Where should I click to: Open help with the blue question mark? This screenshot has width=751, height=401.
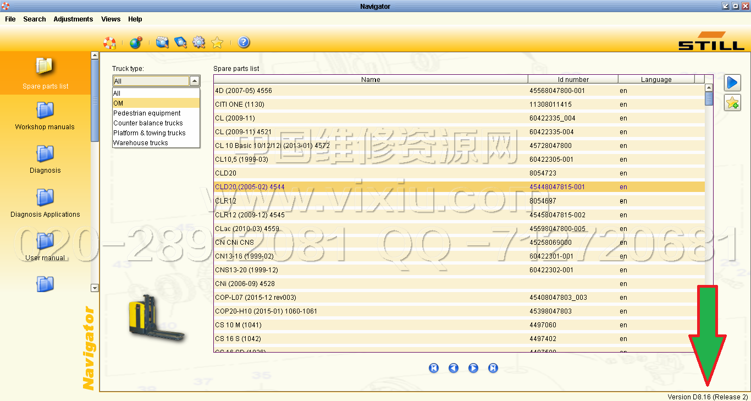244,42
